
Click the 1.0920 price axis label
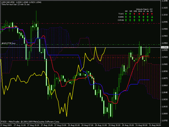pyautogui.click(x=165, y=57)
